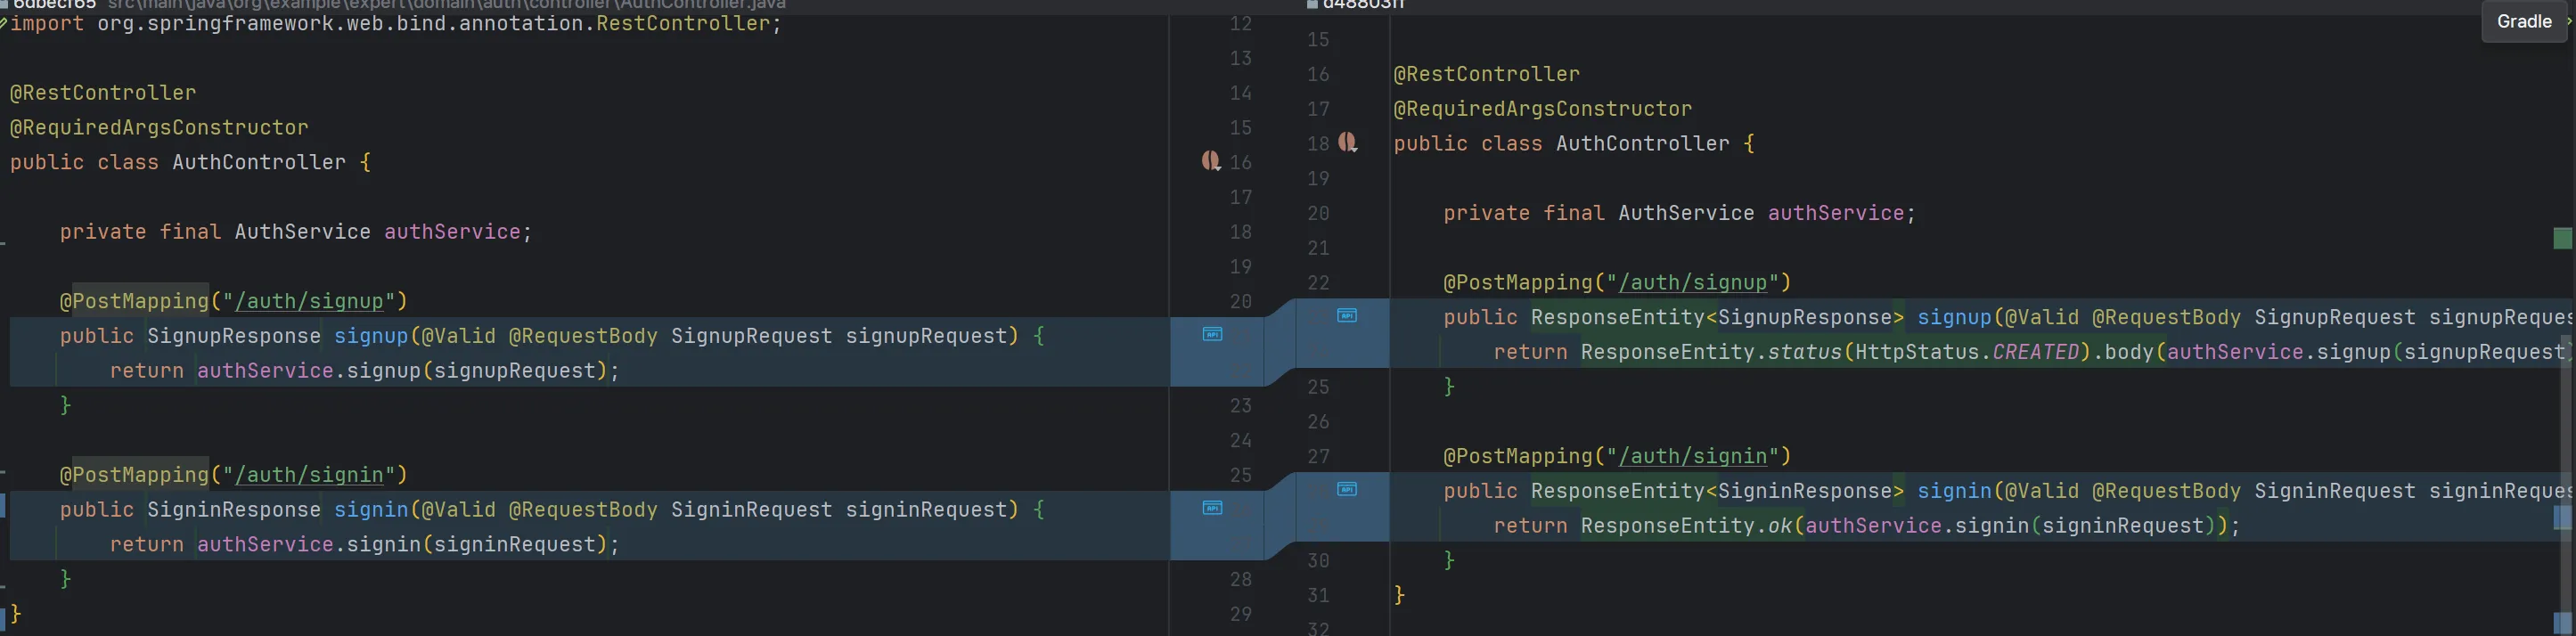
Task: Open endpoint gutter icon for right signup method
Action: 1347,316
